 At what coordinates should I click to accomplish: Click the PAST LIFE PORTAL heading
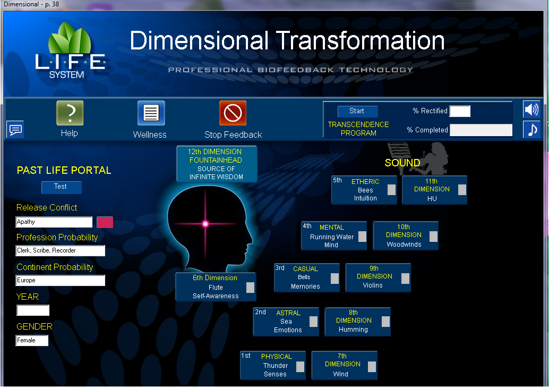64,170
